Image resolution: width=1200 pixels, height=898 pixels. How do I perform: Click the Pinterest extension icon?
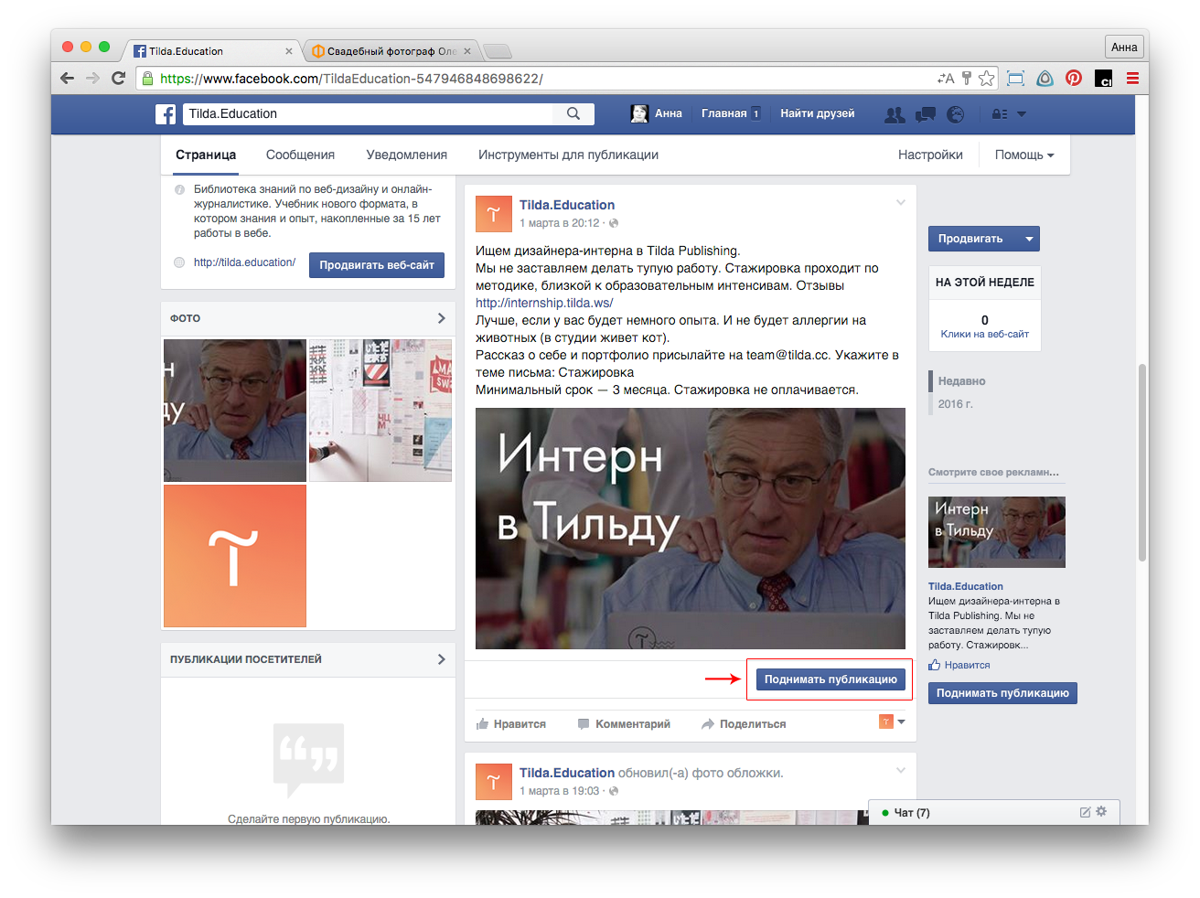(x=1074, y=79)
